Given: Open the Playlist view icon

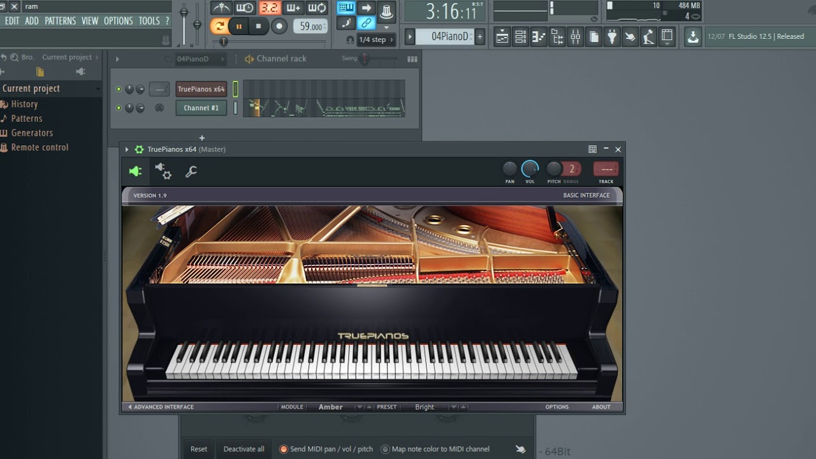Looking at the screenshot, I should (502, 37).
